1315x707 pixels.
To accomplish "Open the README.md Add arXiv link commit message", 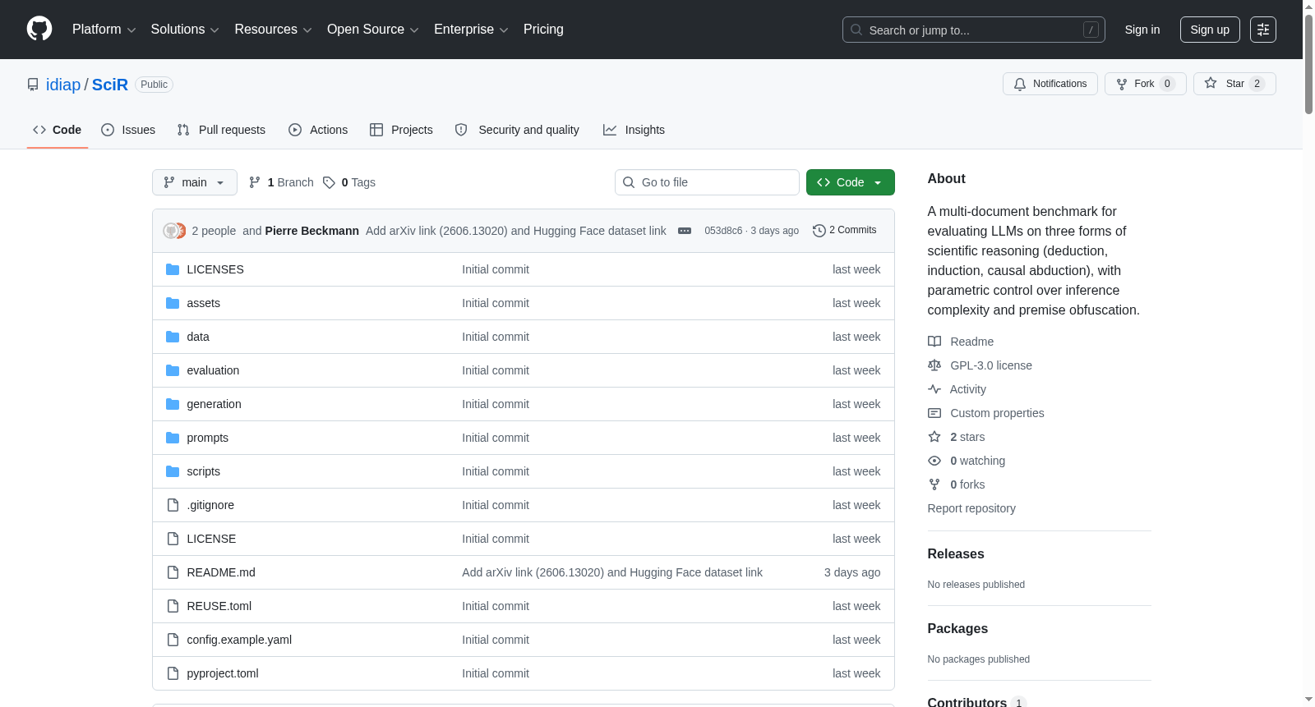I will [x=612, y=572].
